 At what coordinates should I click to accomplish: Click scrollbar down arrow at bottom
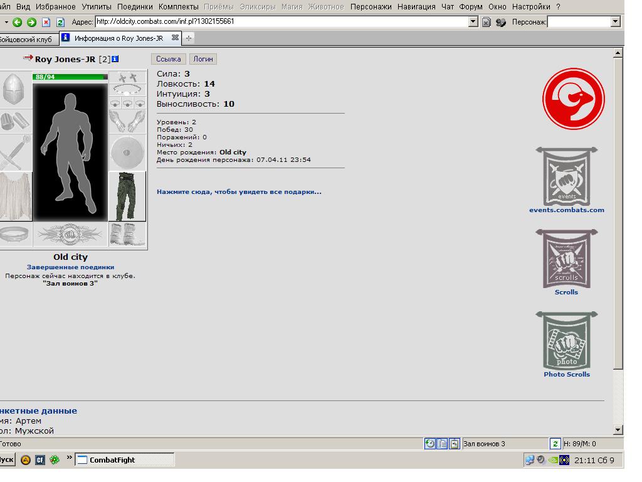click(618, 429)
